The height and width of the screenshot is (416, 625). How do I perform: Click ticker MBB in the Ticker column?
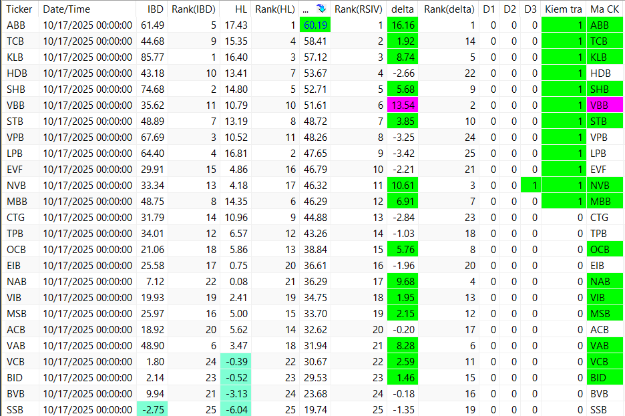tap(17, 201)
